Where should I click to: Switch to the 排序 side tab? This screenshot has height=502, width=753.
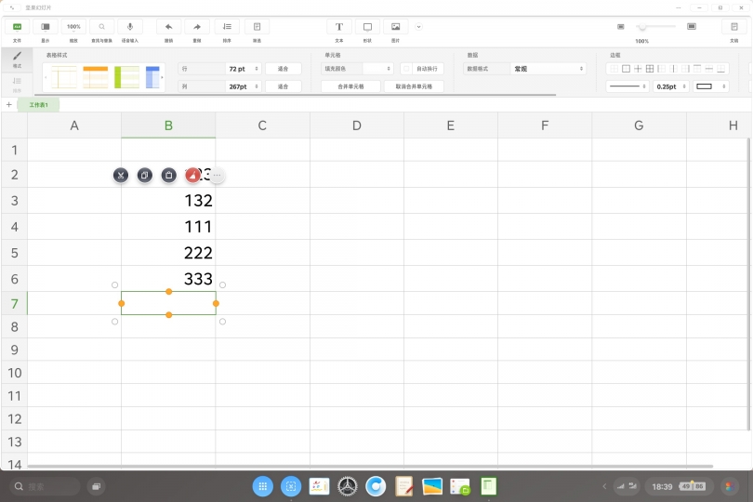17,84
